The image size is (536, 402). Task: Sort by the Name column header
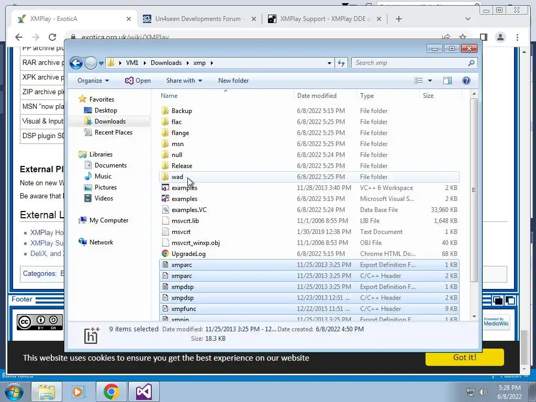point(226,96)
